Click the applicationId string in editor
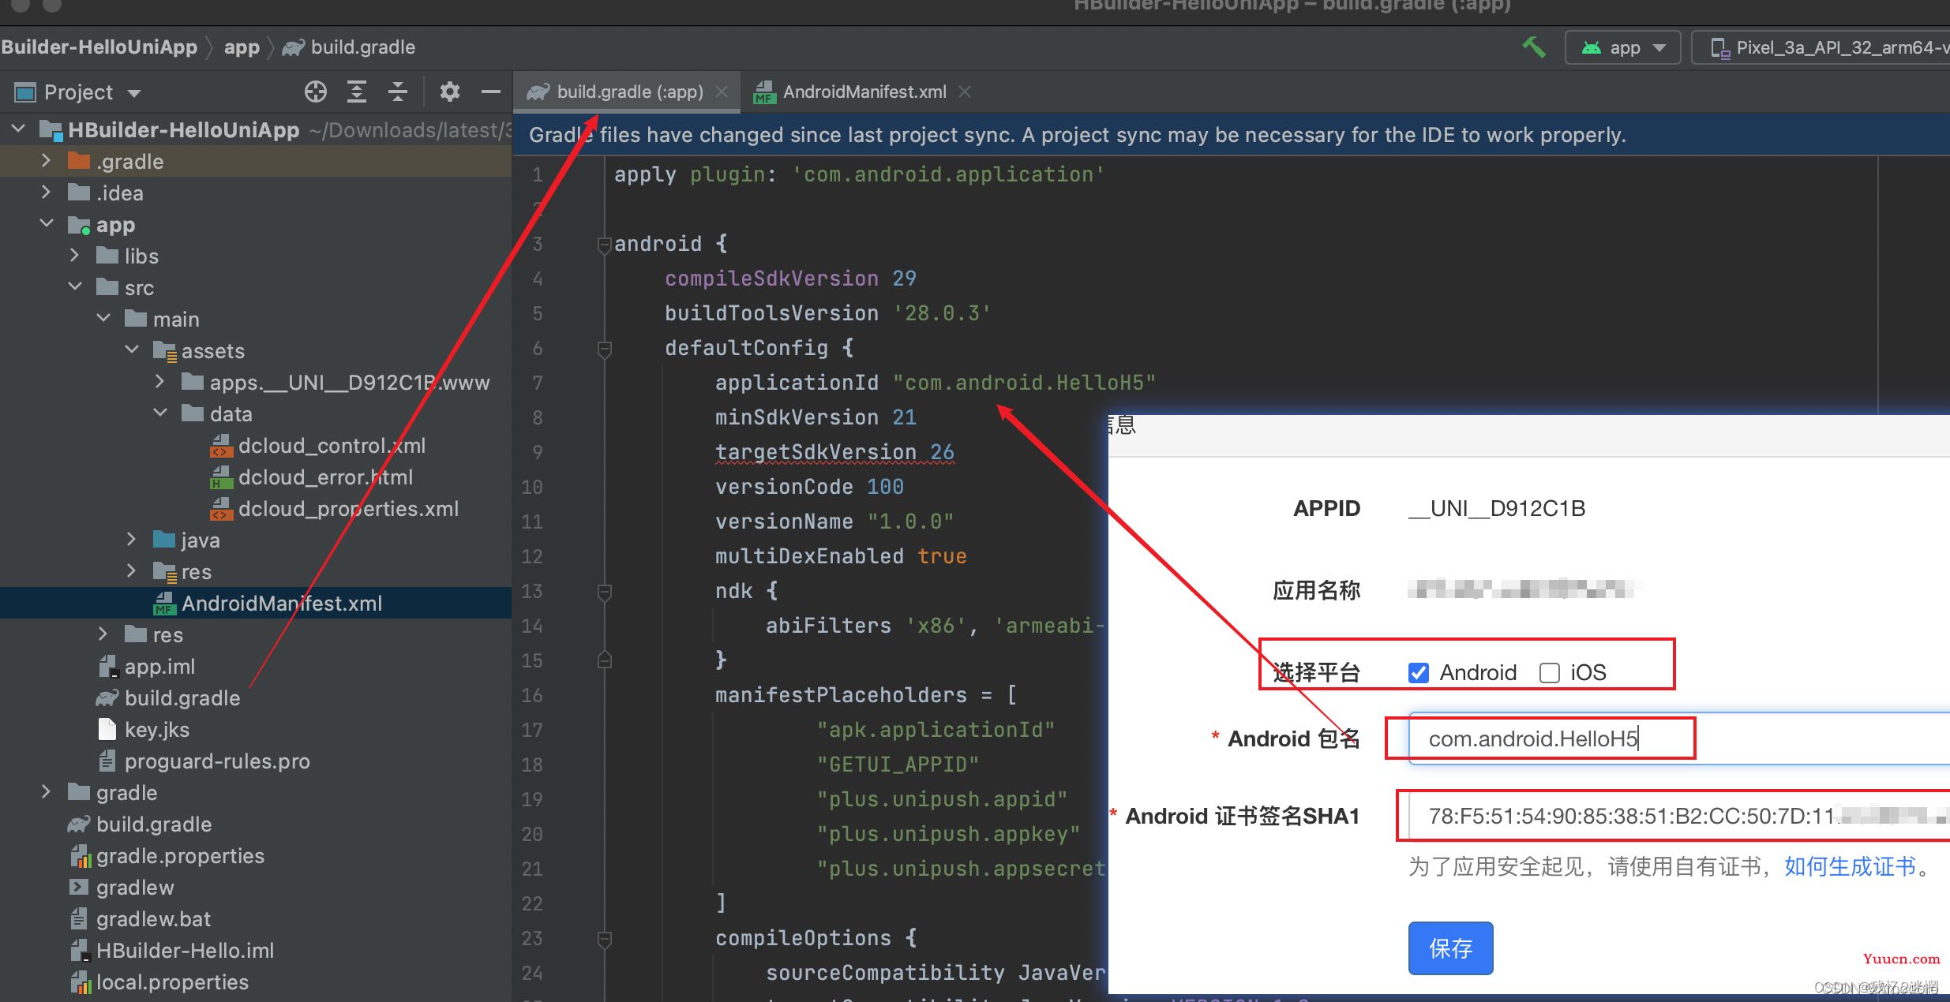1950x1002 pixels. (x=1024, y=383)
